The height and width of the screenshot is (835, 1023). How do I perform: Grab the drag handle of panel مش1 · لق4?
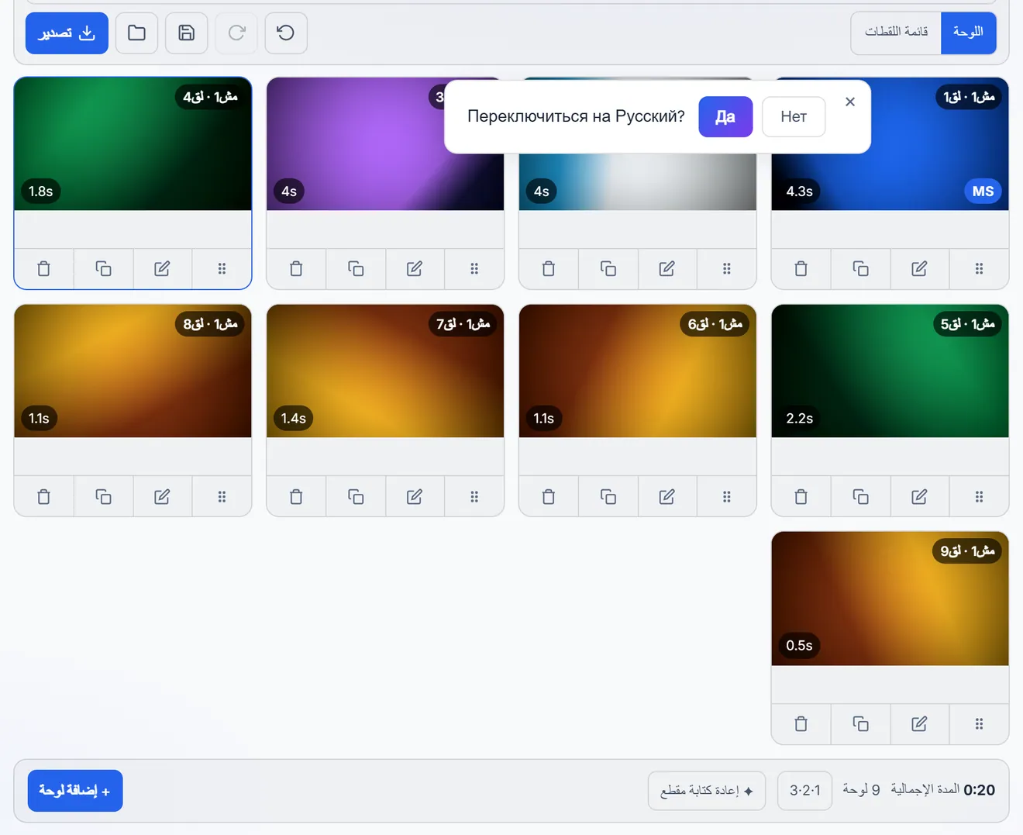(x=222, y=269)
